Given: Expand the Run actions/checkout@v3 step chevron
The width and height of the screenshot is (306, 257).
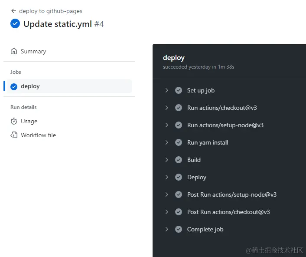Looking at the screenshot, I should click(167, 108).
